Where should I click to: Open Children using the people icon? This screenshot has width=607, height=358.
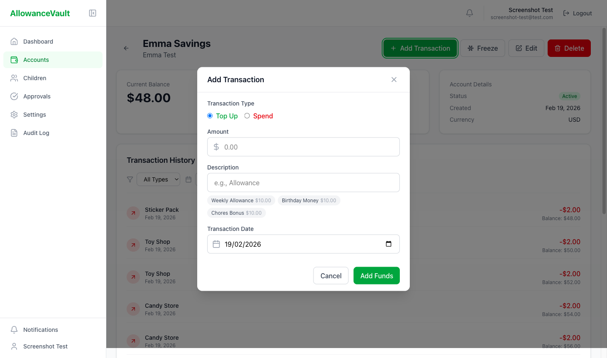(14, 78)
